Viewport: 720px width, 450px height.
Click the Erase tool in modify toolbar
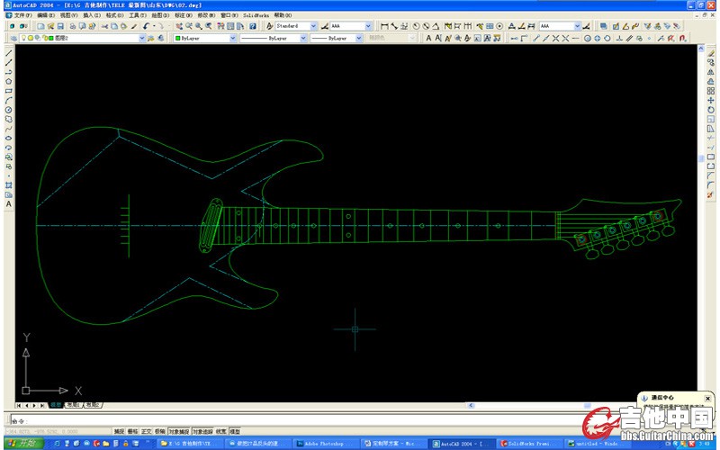(x=711, y=53)
